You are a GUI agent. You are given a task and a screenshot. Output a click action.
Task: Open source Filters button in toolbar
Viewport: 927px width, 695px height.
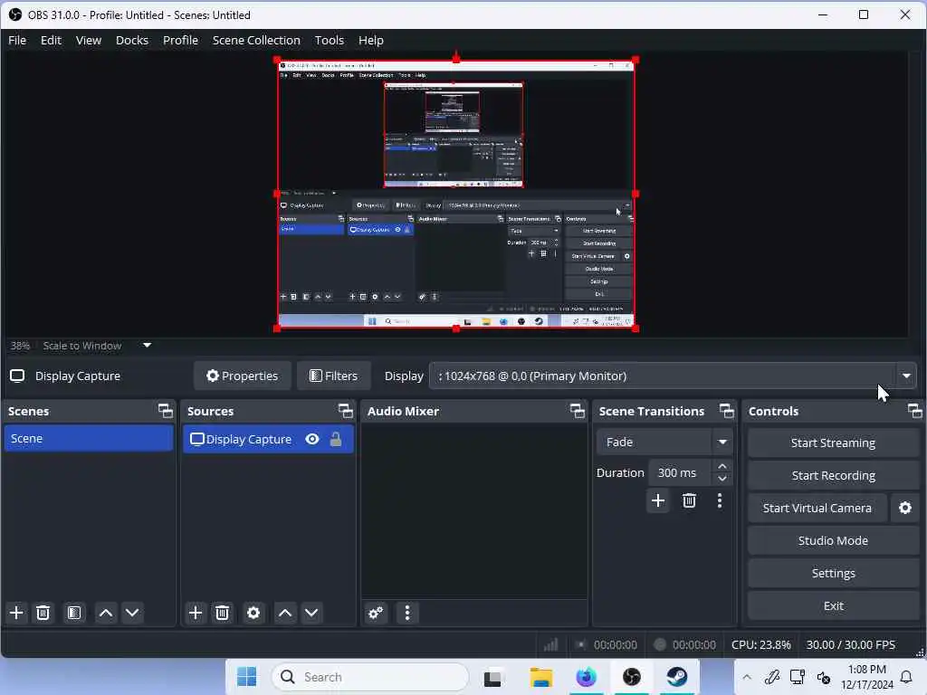pyautogui.click(x=334, y=376)
